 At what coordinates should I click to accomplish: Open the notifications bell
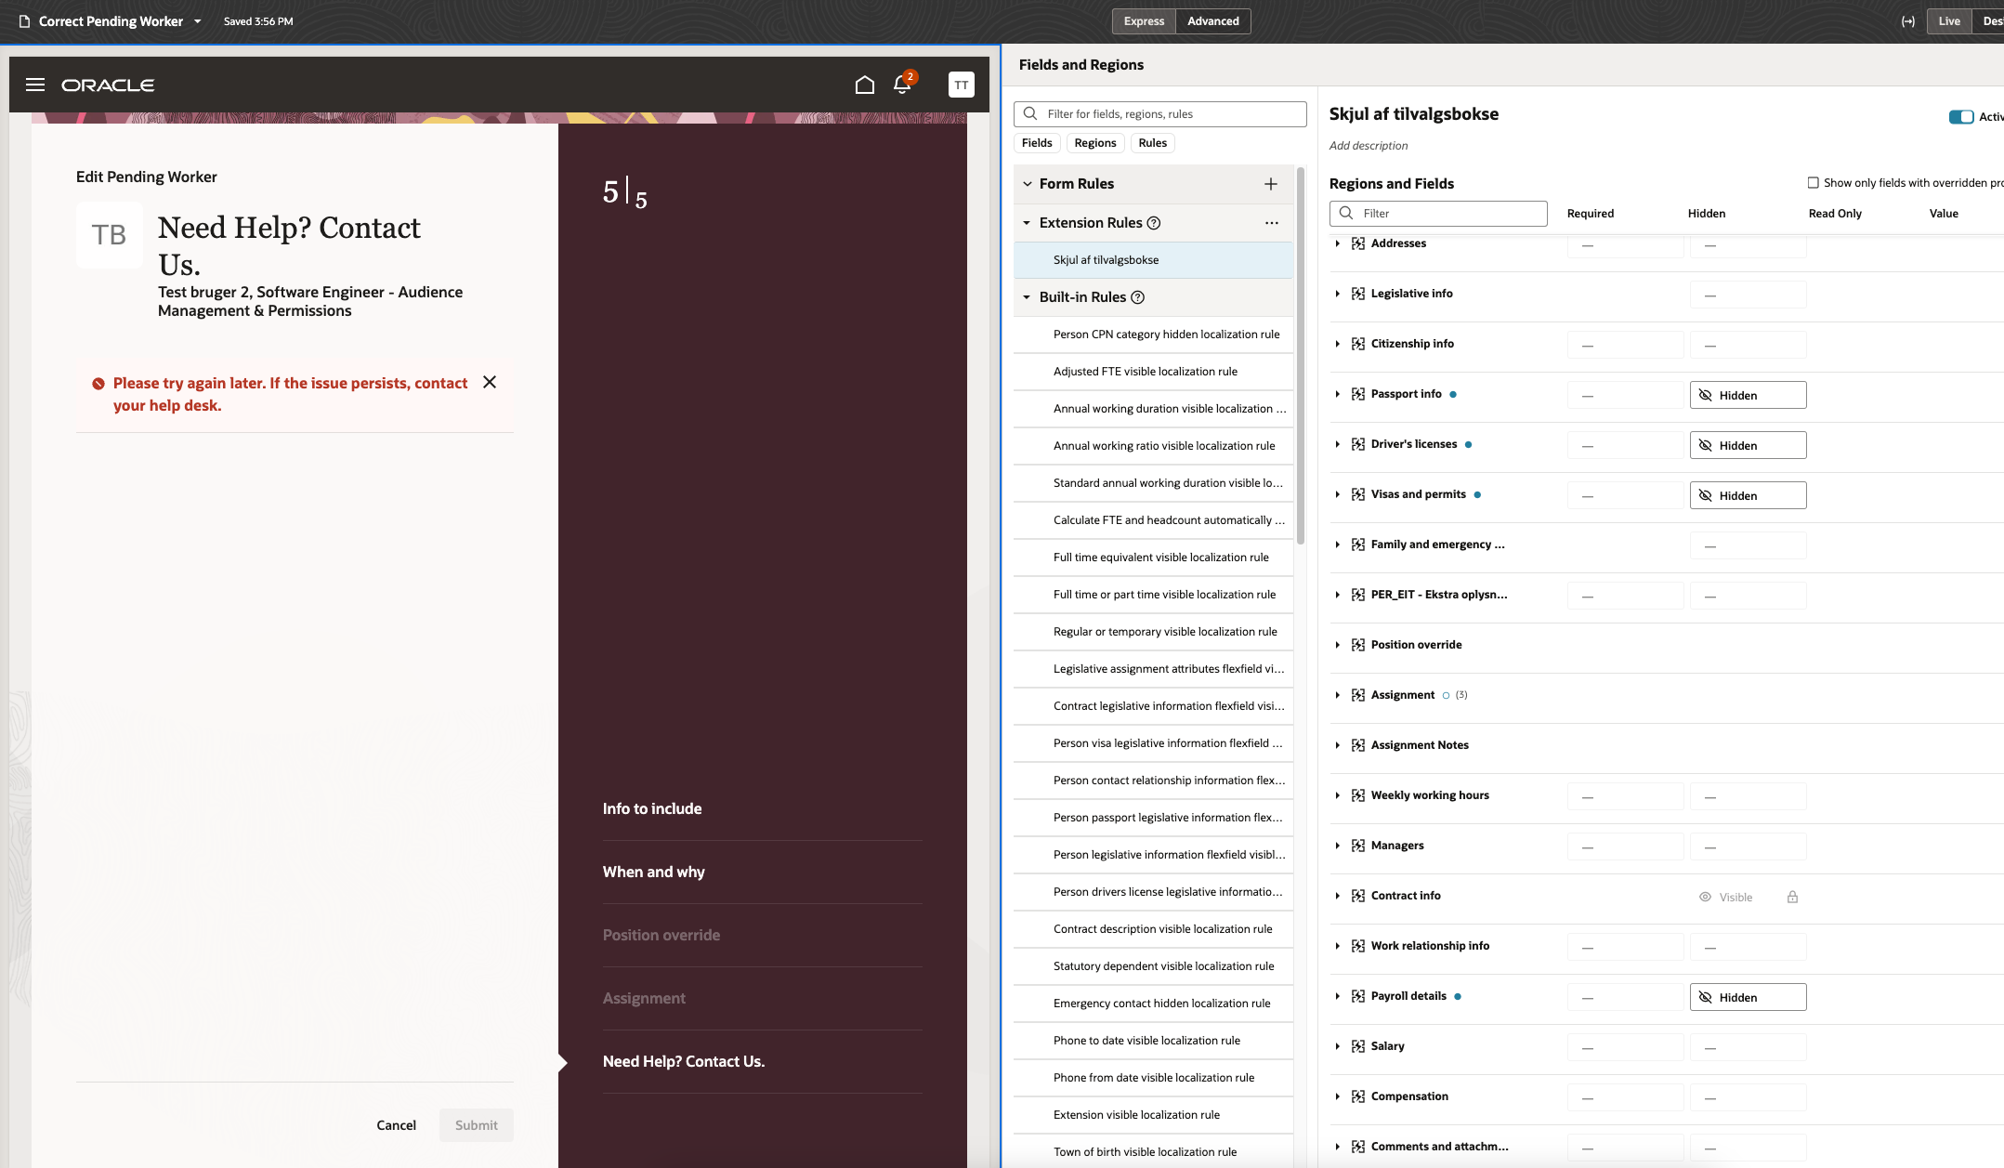pos(901,85)
